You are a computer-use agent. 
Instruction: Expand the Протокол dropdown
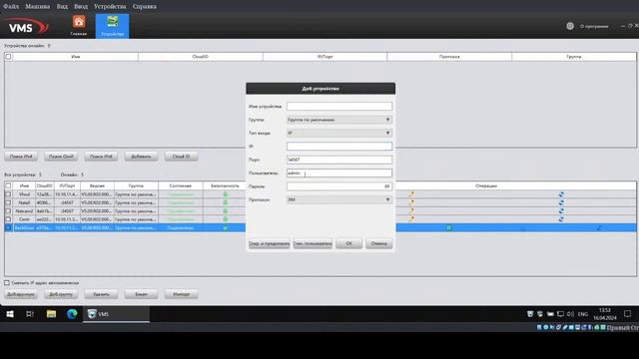[x=339, y=199]
